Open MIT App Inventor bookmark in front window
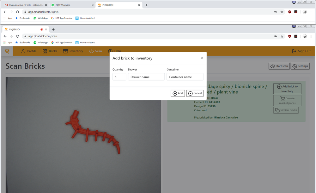The height and width of the screenshot is (193, 316). pyautogui.click(x=62, y=43)
